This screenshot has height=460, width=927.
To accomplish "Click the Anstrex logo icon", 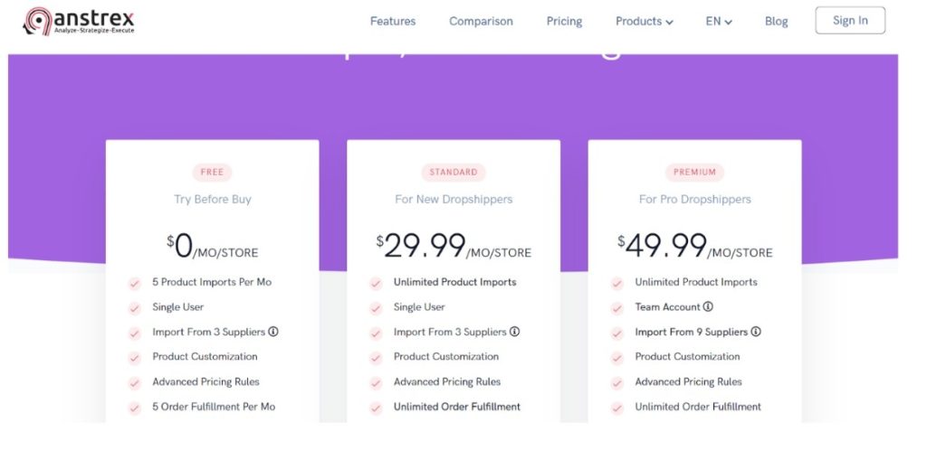I will coord(37,22).
